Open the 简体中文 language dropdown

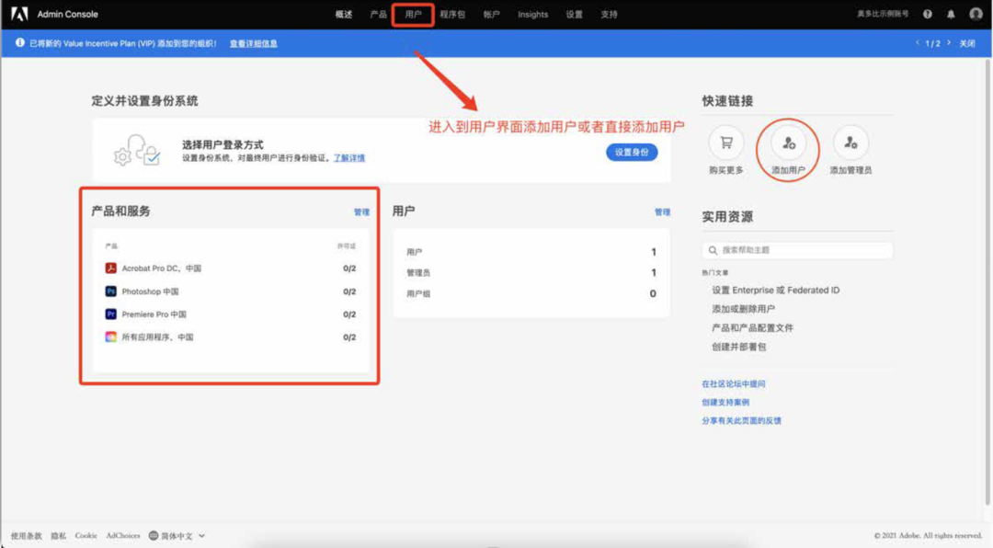pos(177,535)
